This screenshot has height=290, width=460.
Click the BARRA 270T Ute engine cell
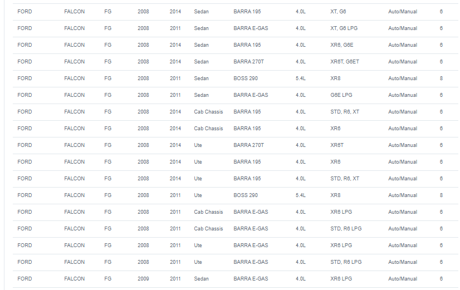coord(248,145)
